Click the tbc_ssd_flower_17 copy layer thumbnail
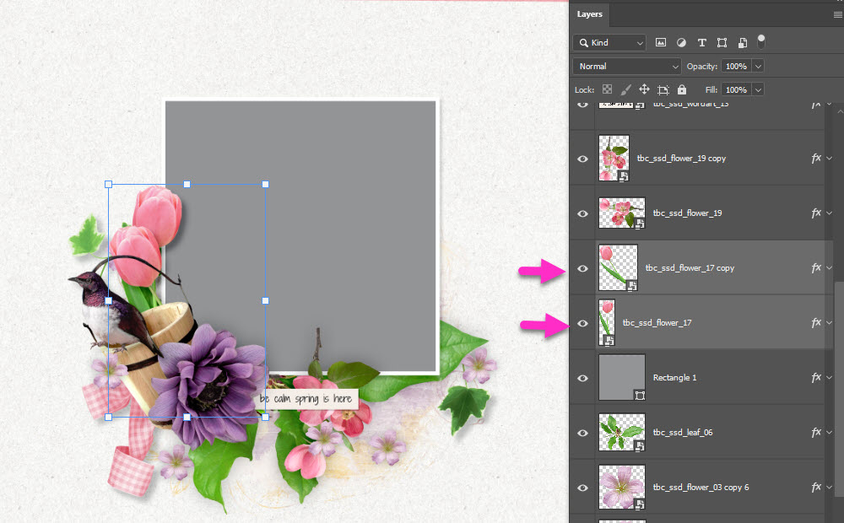Viewport: 844px width, 523px height. coord(618,268)
